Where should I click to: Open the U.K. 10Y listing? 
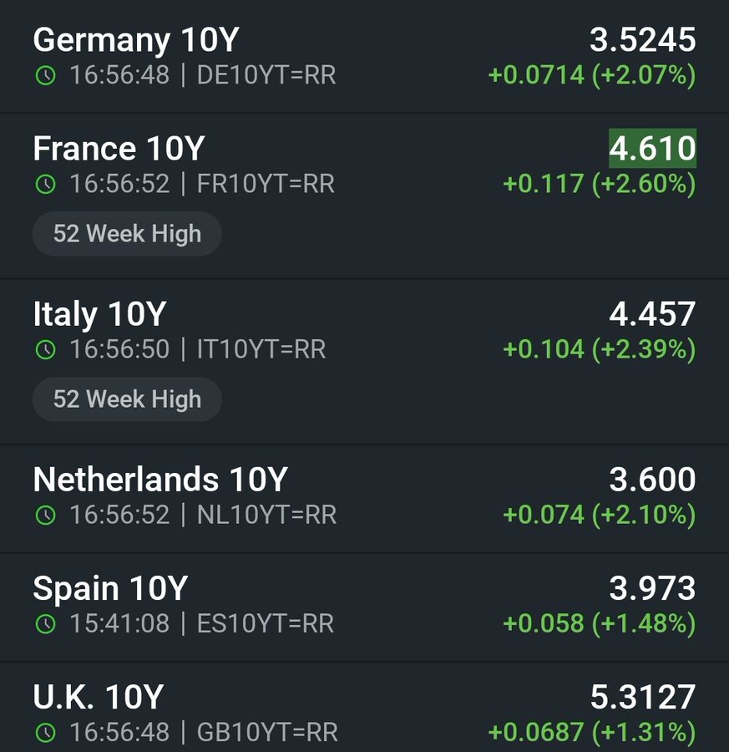click(364, 708)
